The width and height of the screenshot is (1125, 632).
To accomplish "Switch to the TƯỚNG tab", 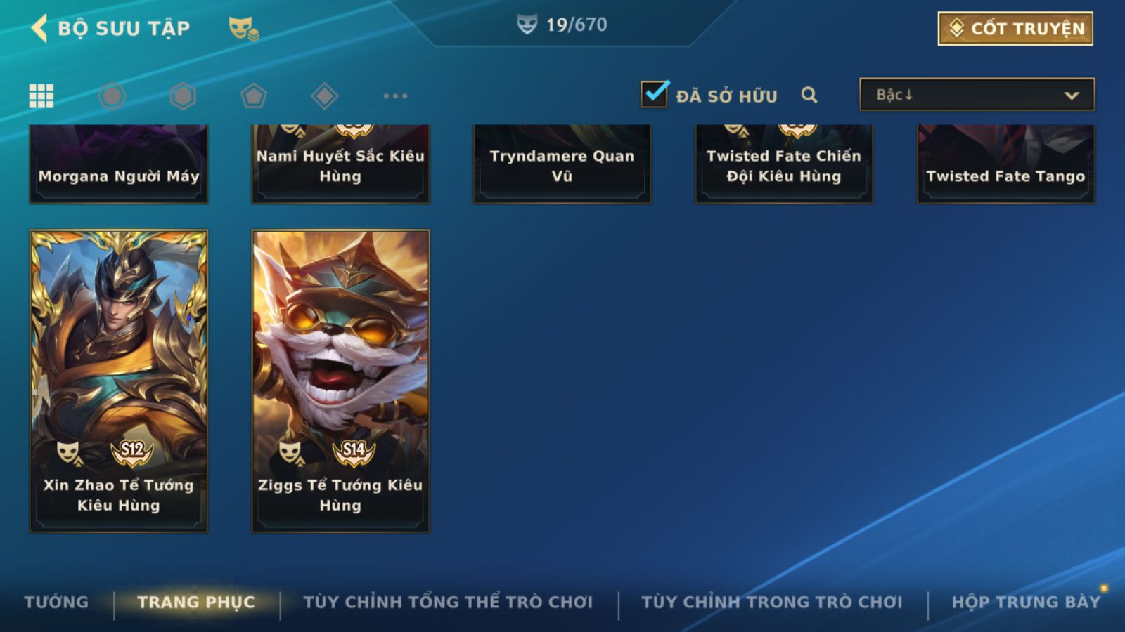I will 56,602.
